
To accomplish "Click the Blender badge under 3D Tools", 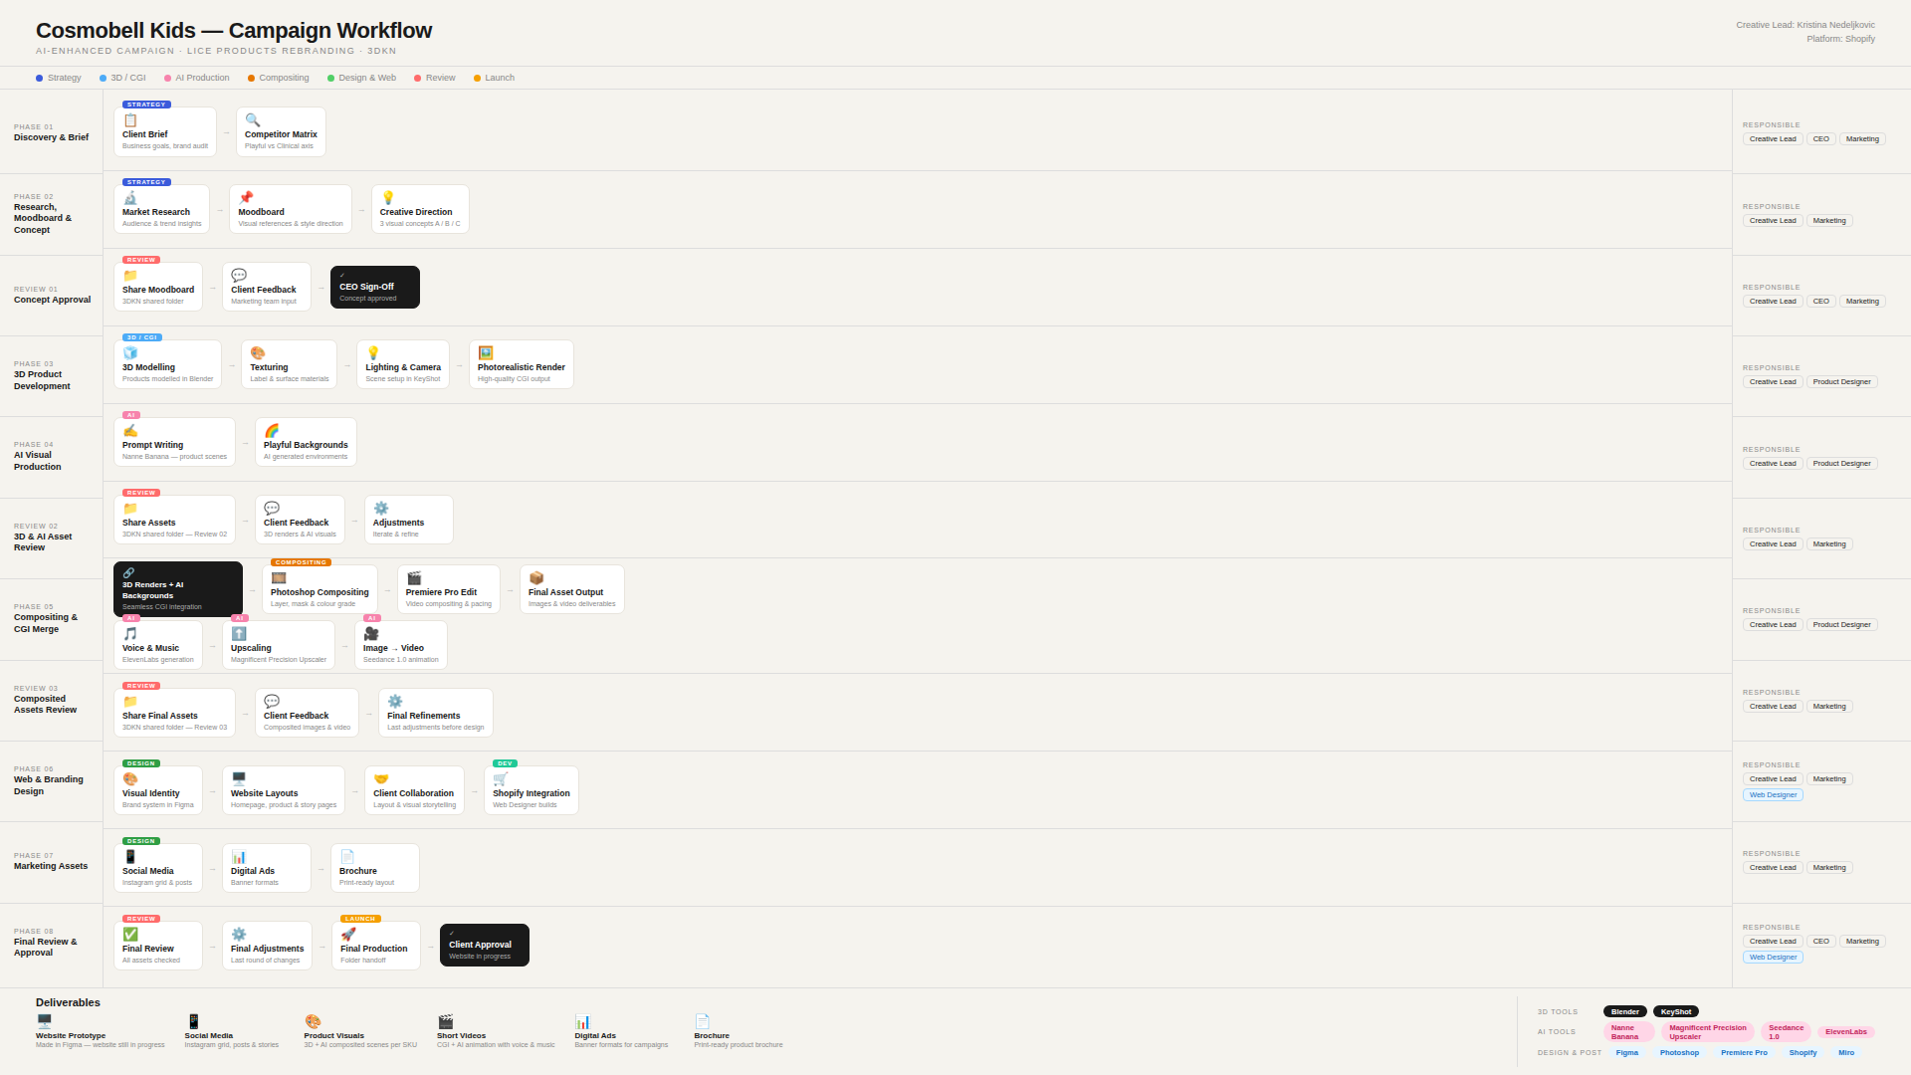I will tap(1624, 1011).
